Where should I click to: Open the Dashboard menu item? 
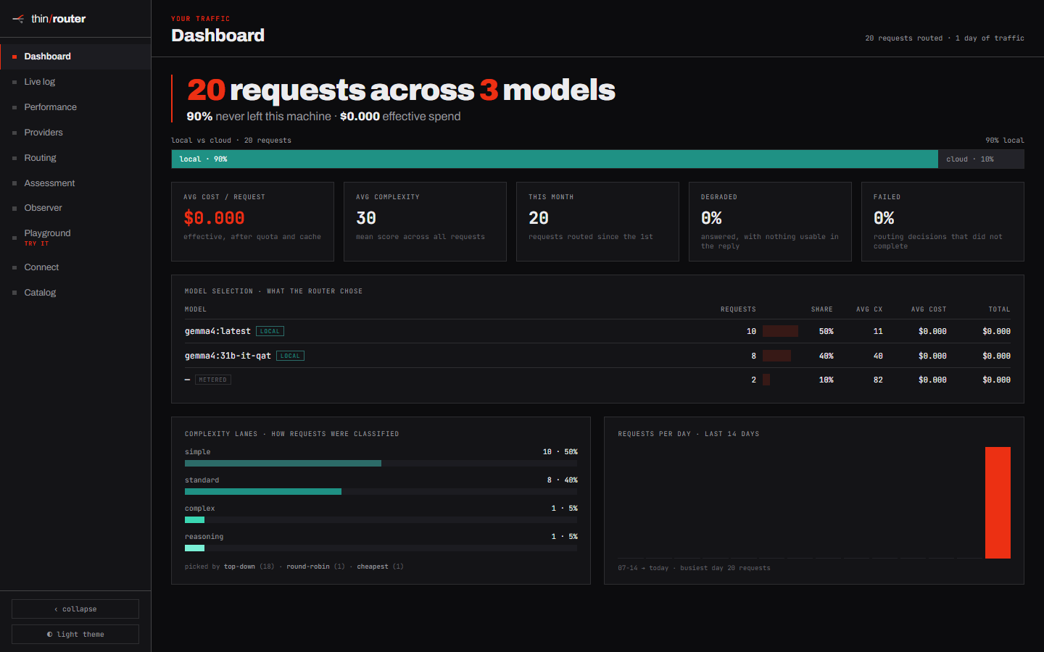coord(75,57)
